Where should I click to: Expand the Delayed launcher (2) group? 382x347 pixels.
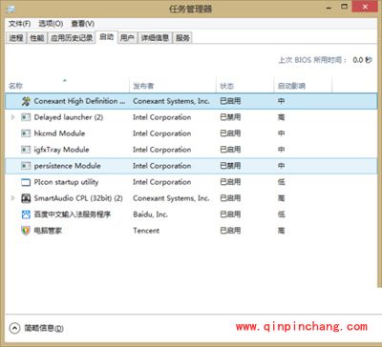tap(13, 117)
